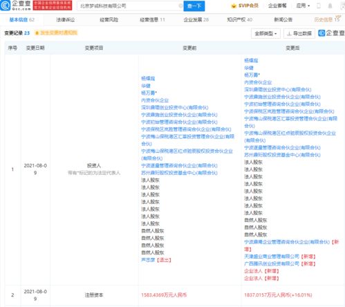Open the 全部类型 filter dropdown
This screenshot has height=307, width=345.
click(x=265, y=34)
